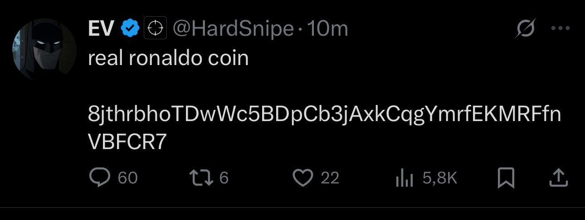
Task: Bookmark this post
Action: (x=506, y=178)
